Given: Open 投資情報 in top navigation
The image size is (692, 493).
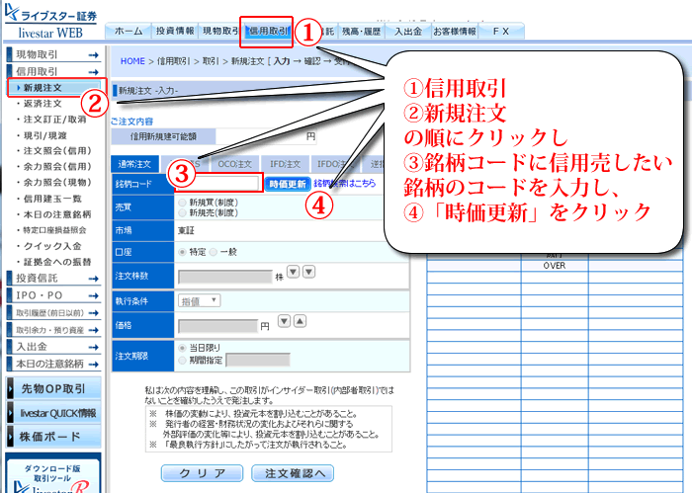Looking at the screenshot, I should (174, 32).
